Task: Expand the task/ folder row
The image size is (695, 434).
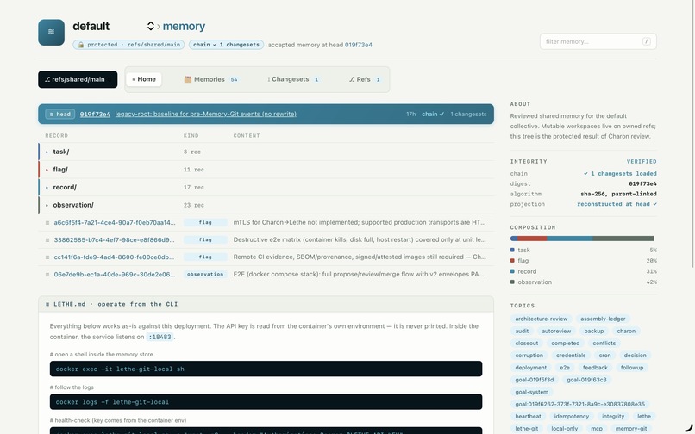Action: click(266, 152)
